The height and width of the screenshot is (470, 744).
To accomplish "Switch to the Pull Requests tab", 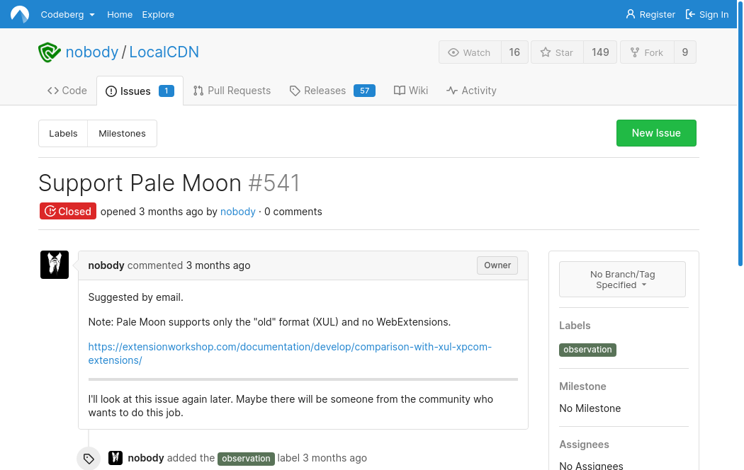I will click(232, 91).
